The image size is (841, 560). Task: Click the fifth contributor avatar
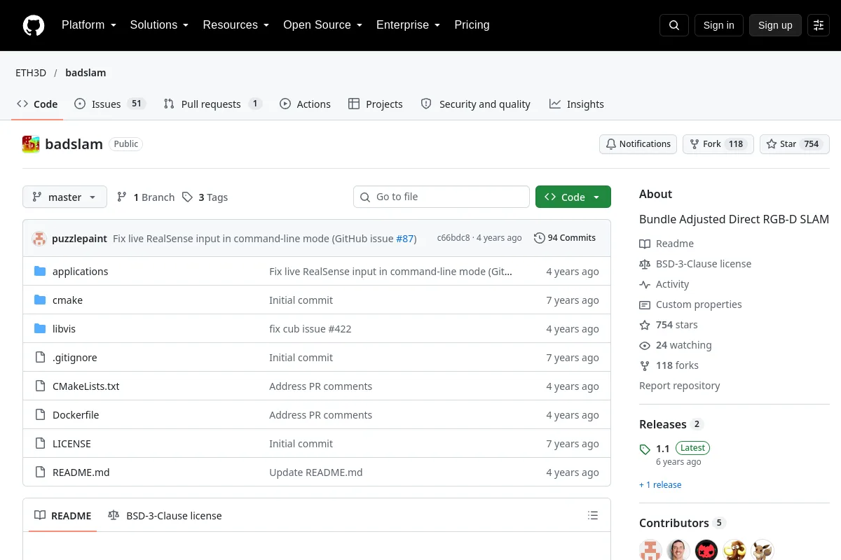point(763,550)
